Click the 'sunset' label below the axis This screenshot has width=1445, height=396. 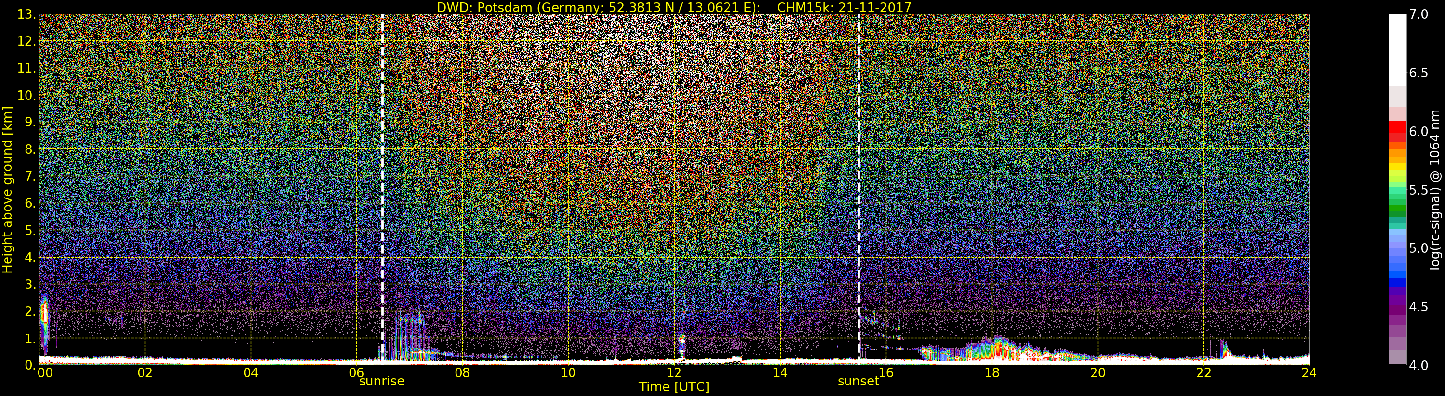pyautogui.click(x=858, y=382)
